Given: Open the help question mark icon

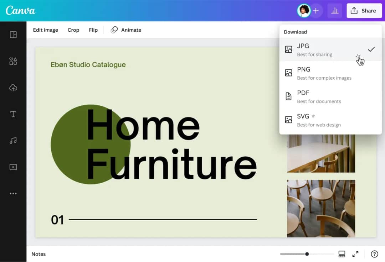Looking at the screenshot, I should coord(374,254).
